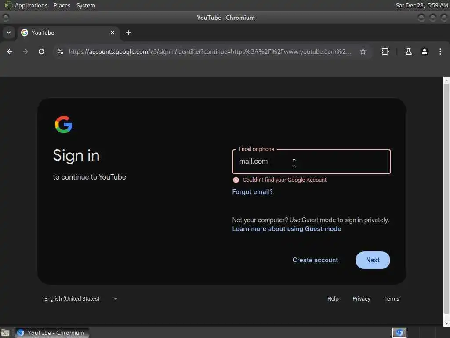Image resolution: width=450 pixels, height=338 pixels.
Task: Click the address bar URL
Action: pos(210,51)
